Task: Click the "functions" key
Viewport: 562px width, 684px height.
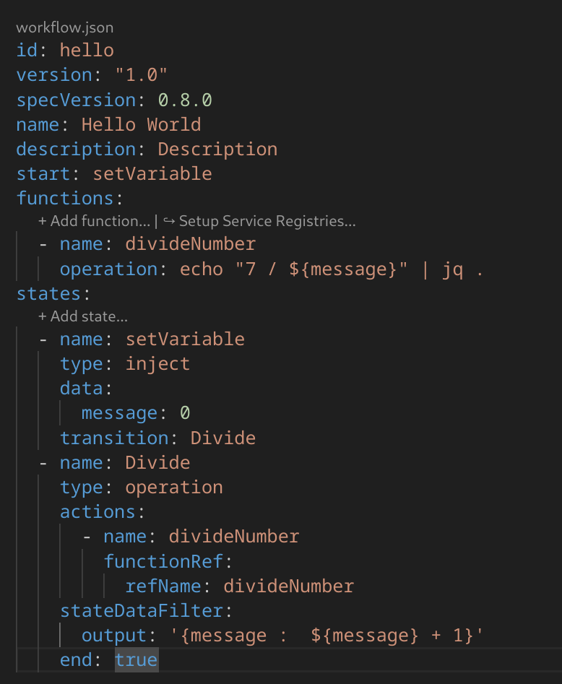Action: pos(65,198)
